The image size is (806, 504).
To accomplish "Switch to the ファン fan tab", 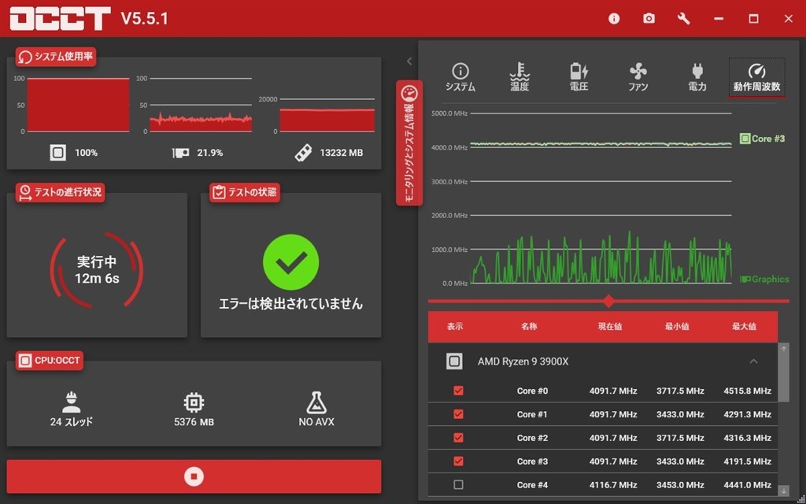I will [638, 78].
